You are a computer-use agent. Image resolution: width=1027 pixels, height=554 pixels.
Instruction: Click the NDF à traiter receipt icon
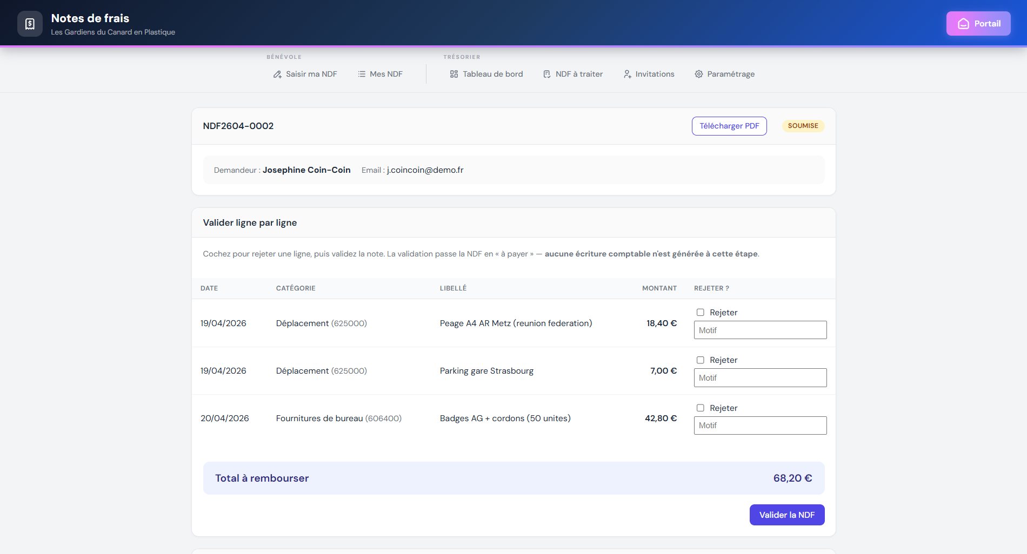click(547, 74)
